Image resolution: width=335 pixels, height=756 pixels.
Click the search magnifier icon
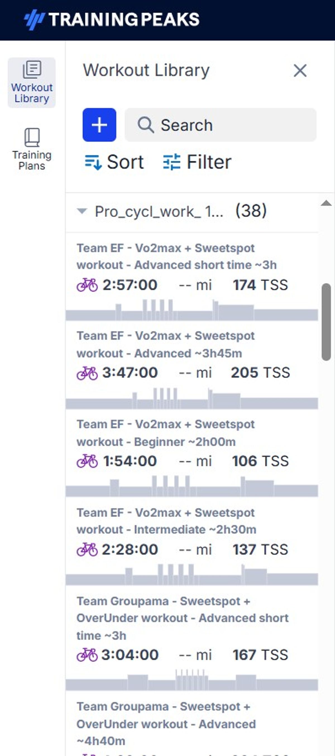(146, 125)
